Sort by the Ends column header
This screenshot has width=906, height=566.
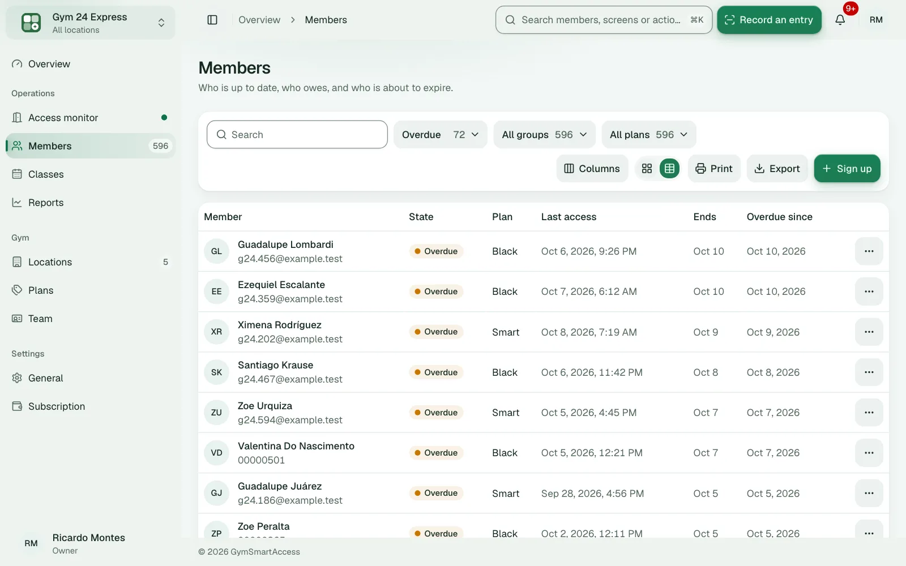coord(704,217)
